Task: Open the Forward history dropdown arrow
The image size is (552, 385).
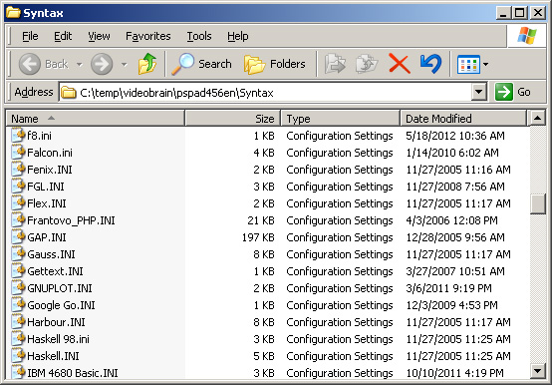Action: click(x=124, y=64)
